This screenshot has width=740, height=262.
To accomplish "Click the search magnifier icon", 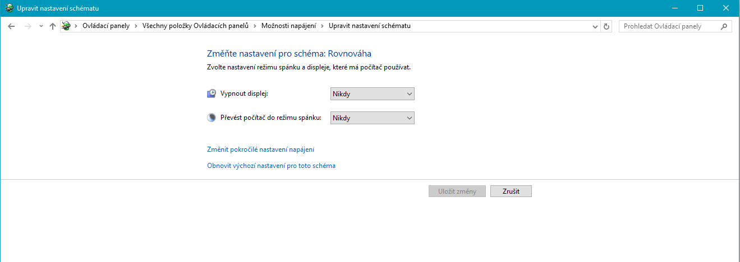I will (724, 26).
